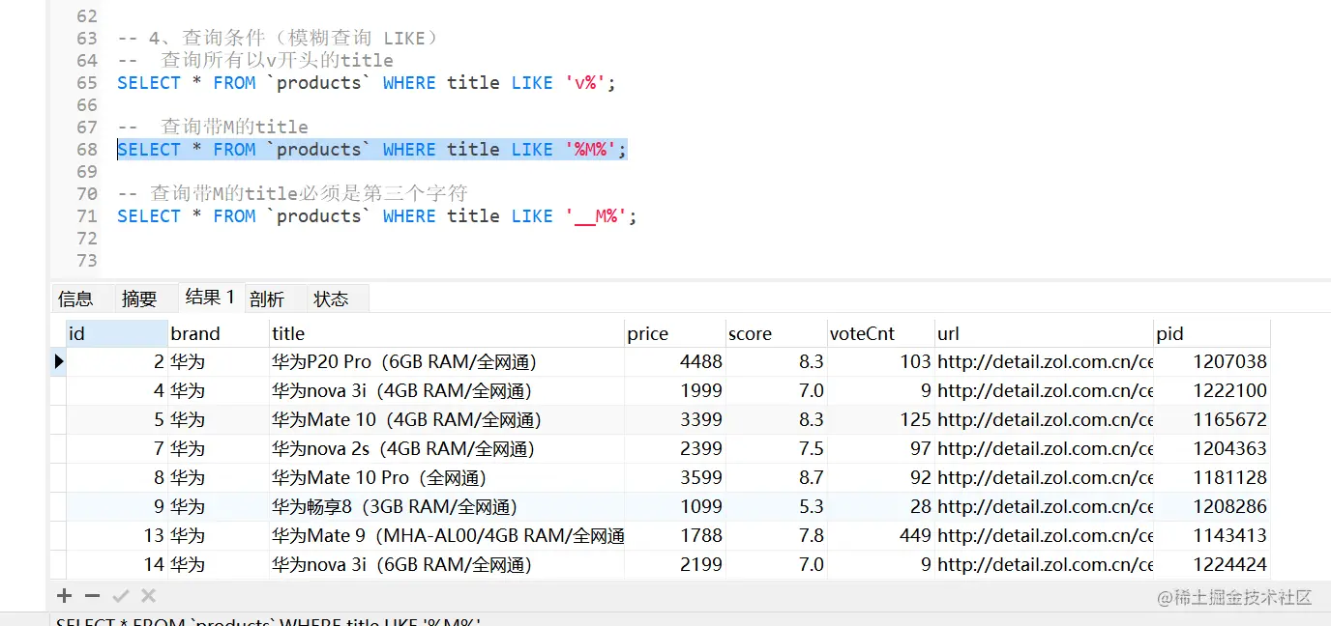The height and width of the screenshot is (626, 1331).
Task: Click the price column header
Action: click(x=675, y=333)
